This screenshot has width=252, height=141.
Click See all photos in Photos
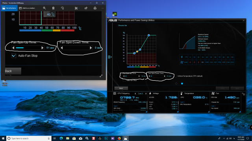click(x=9, y=8)
